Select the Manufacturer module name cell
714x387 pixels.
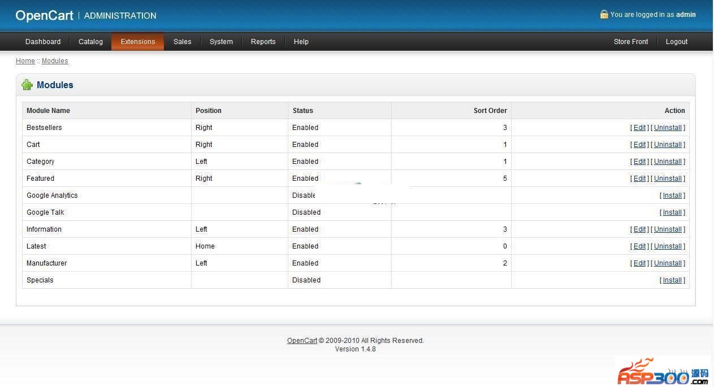pos(107,263)
